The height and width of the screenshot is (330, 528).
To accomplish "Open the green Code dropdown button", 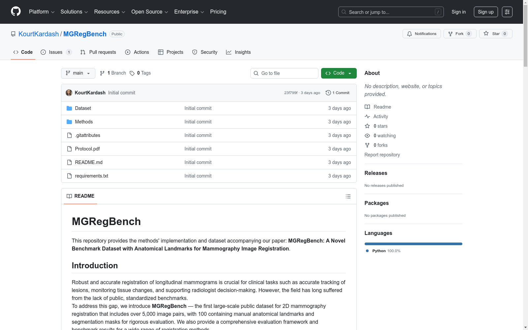I will [x=339, y=73].
